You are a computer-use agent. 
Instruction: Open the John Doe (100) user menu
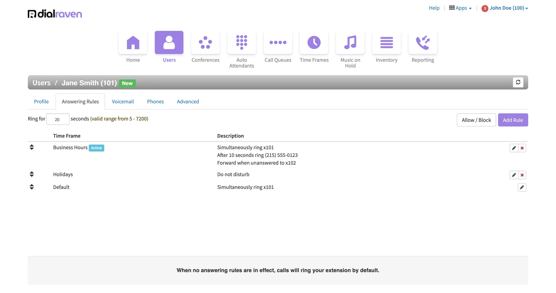tap(509, 8)
